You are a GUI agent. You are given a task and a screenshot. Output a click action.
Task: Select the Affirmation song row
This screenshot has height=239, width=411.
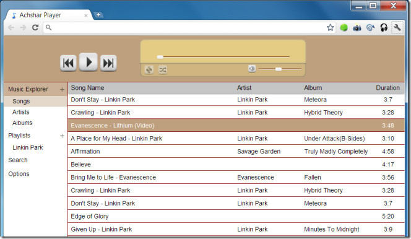(236, 152)
